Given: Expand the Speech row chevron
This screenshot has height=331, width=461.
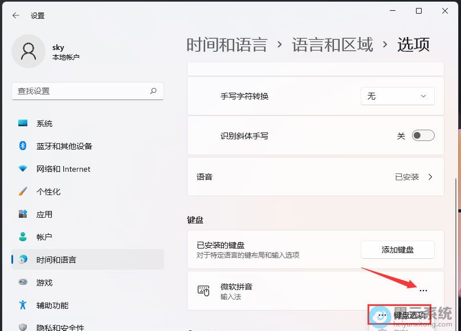Looking at the screenshot, I should [430, 177].
